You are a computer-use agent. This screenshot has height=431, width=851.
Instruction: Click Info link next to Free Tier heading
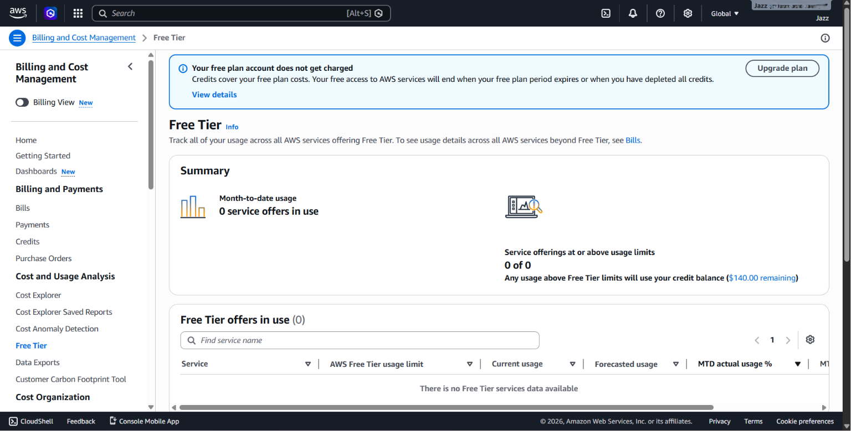(x=232, y=127)
